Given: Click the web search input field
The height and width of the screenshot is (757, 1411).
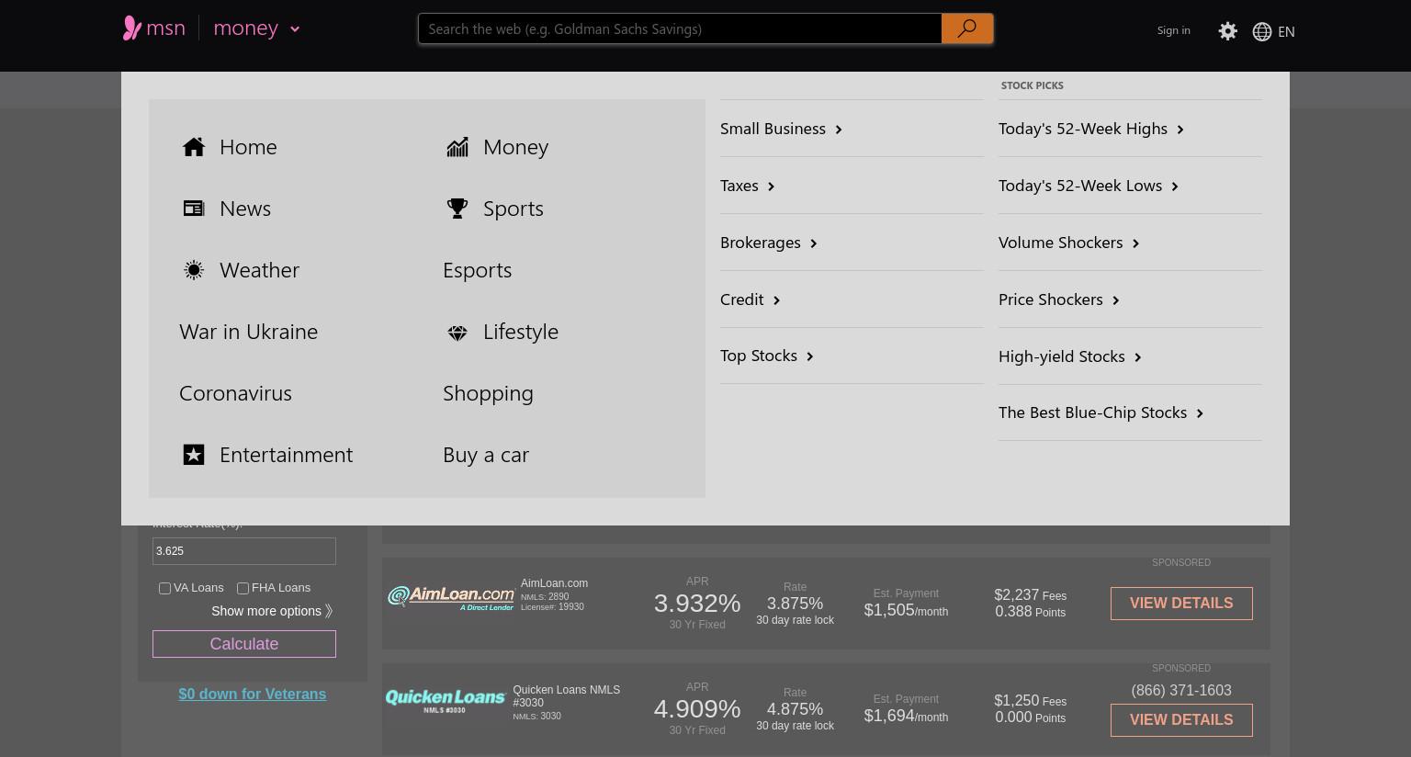Looking at the screenshot, I should click(680, 28).
